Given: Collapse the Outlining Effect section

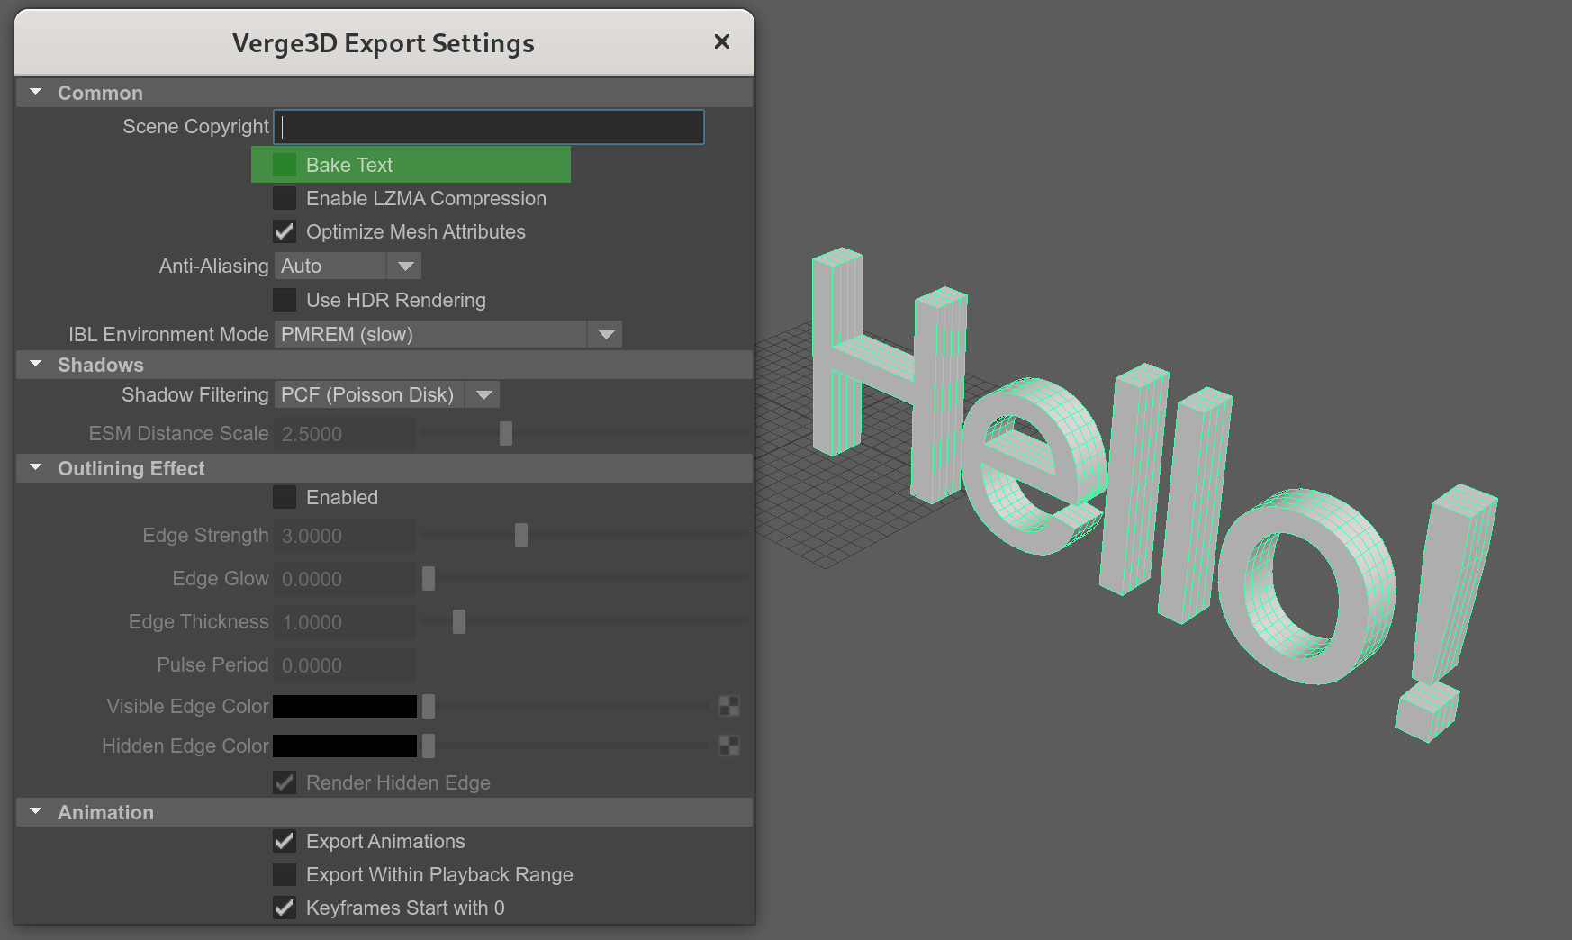Looking at the screenshot, I should point(36,467).
